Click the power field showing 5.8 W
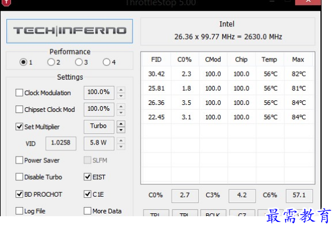Viewport: 336px width, 234px height. (99, 143)
